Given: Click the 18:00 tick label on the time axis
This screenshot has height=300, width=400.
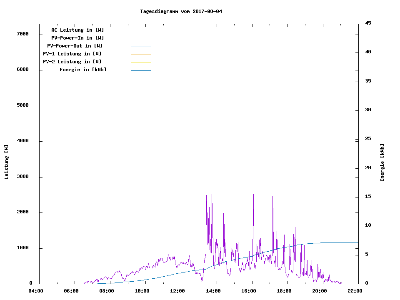Looking at the screenshot, I should (x=284, y=291).
